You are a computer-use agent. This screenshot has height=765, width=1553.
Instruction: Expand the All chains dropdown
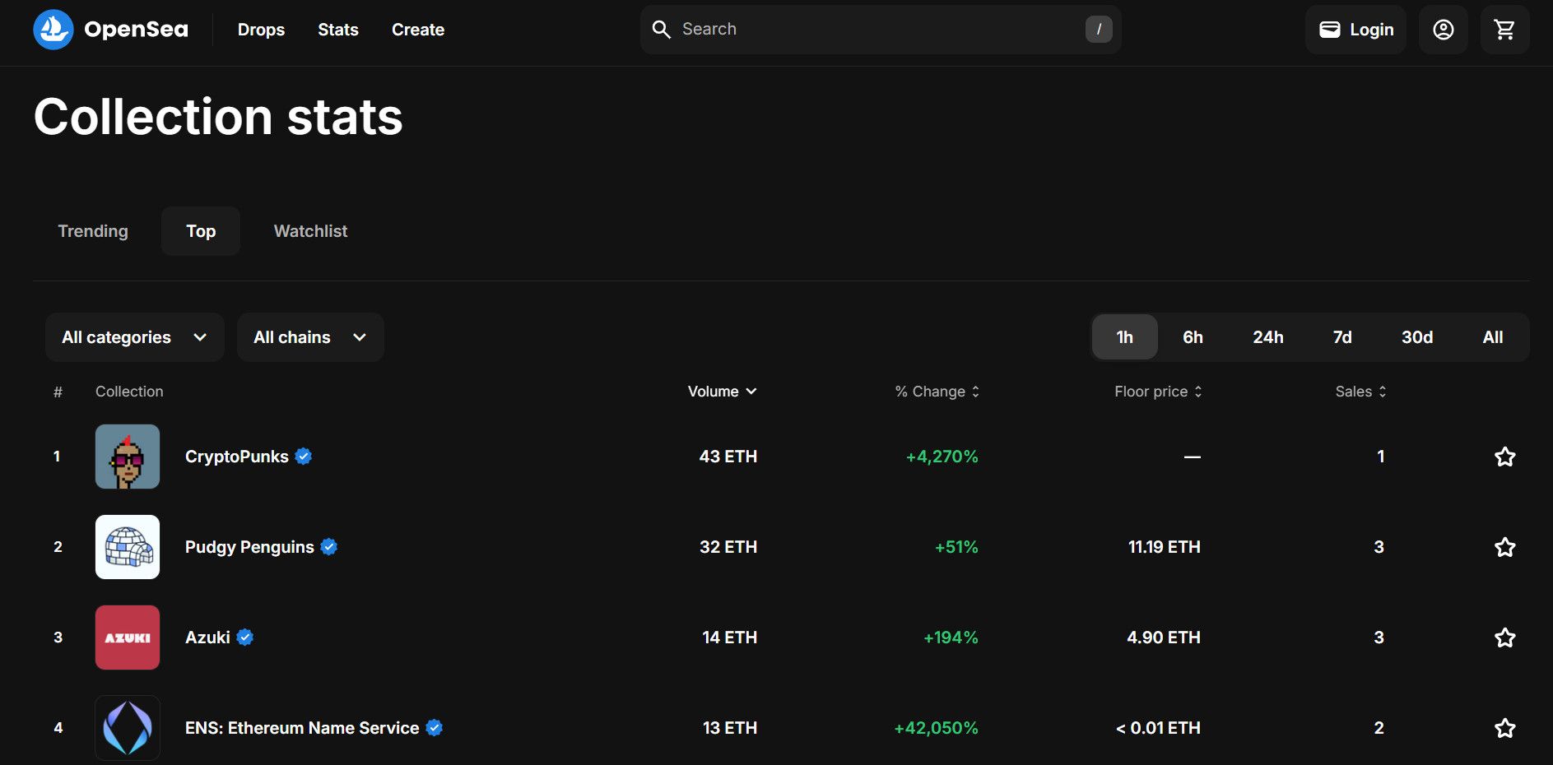(310, 337)
